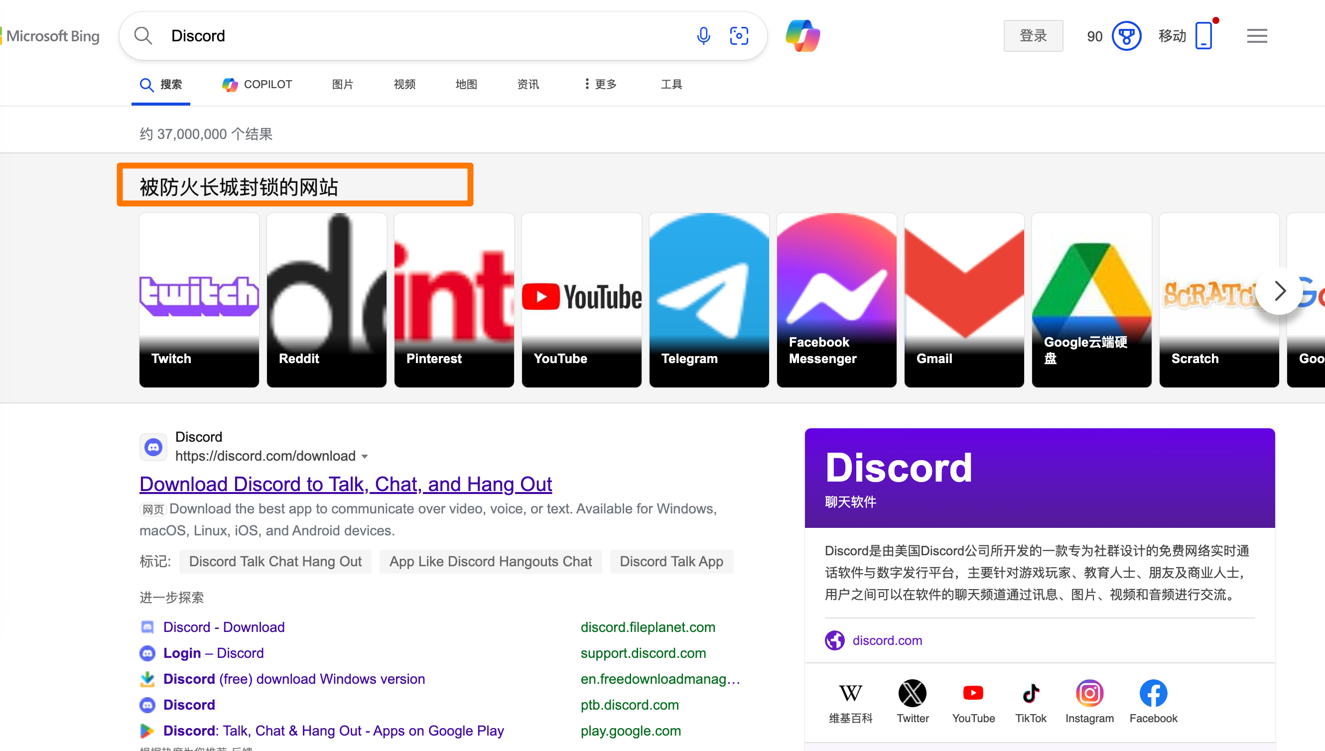Switch to the 地图 maps tab

[x=466, y=84]
